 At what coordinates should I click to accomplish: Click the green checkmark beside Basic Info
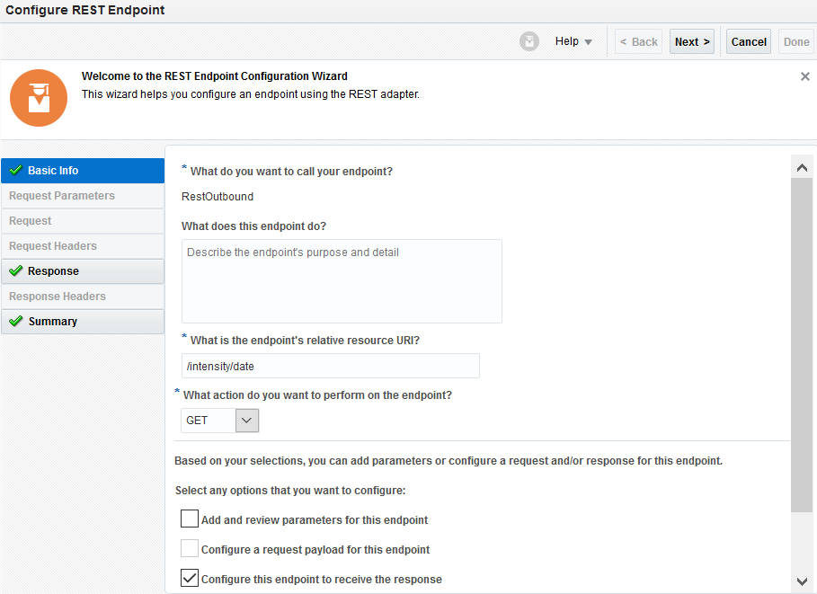[15, 171]
